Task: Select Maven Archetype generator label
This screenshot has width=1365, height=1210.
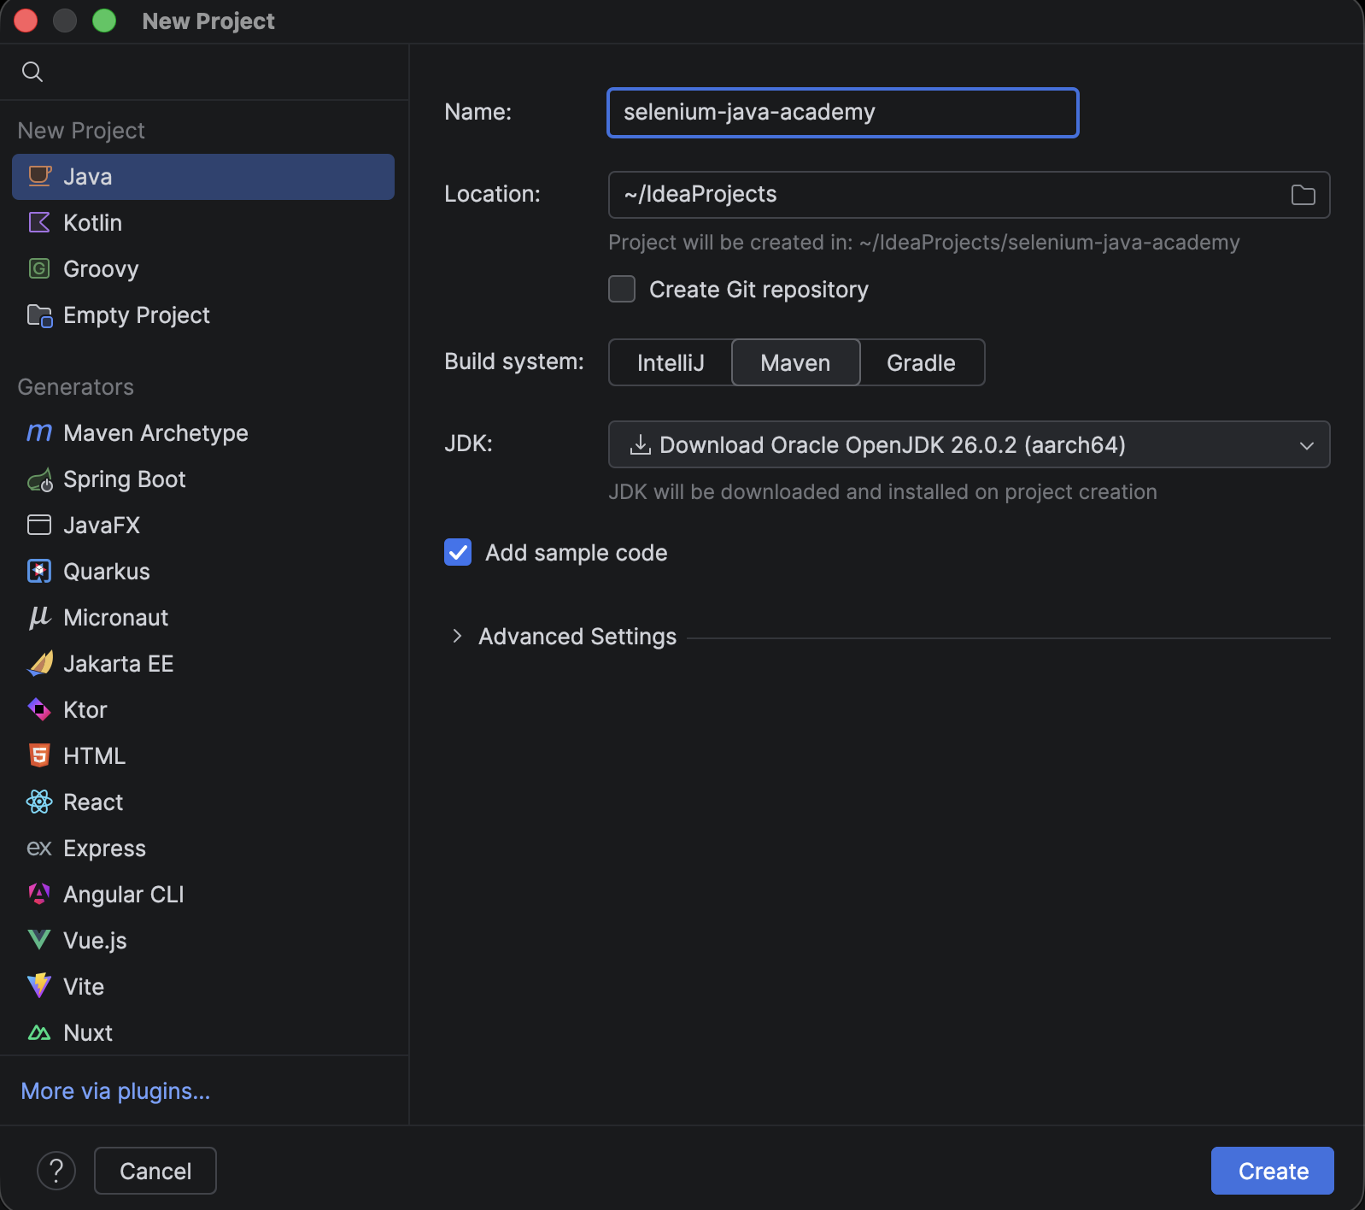Action: coord(155,433)
